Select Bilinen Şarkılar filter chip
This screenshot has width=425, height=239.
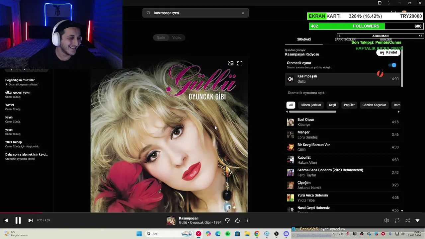pyautogui.click(x=311, y=105)
